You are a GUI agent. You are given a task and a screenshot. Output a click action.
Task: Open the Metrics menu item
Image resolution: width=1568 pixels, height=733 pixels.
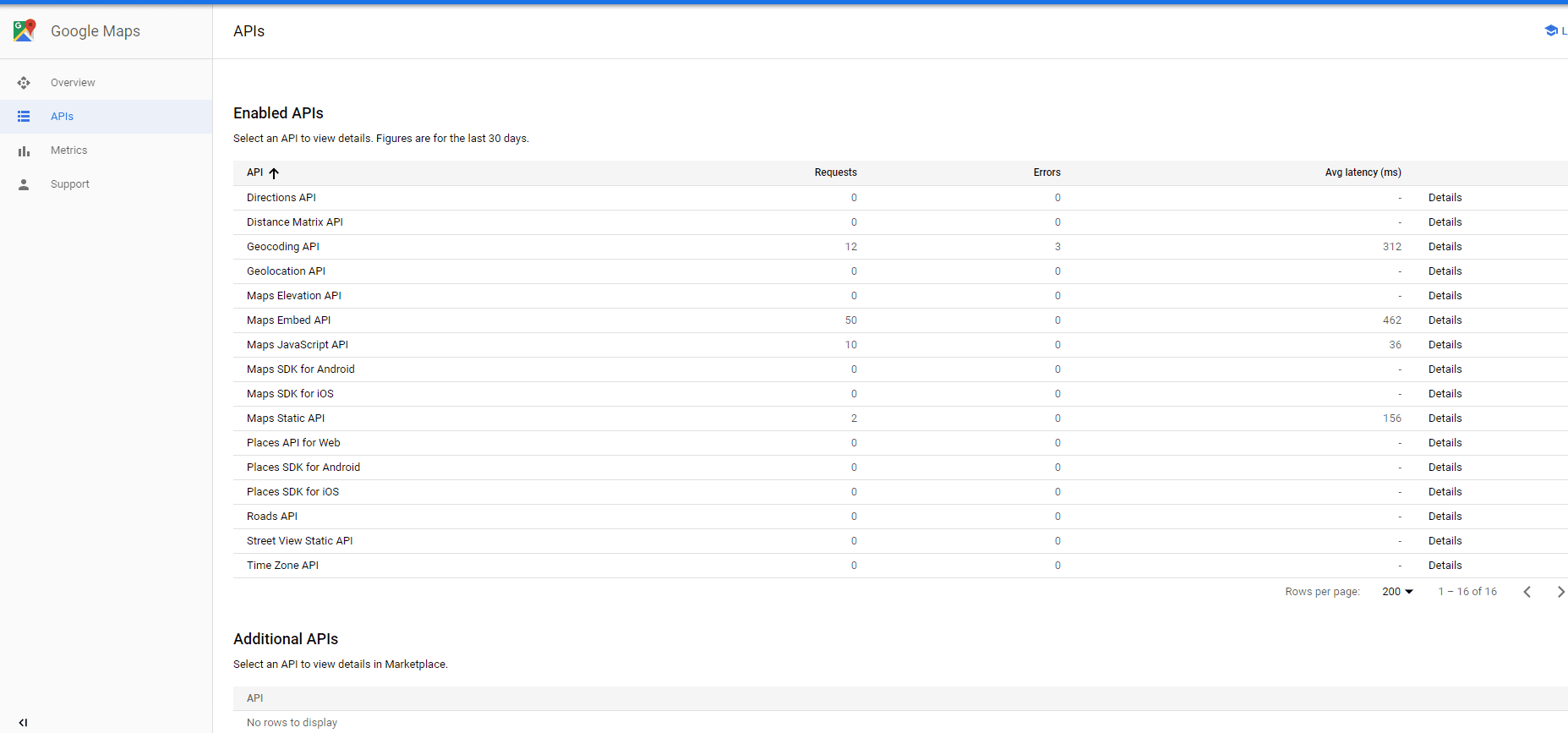[x=68, y=150]
